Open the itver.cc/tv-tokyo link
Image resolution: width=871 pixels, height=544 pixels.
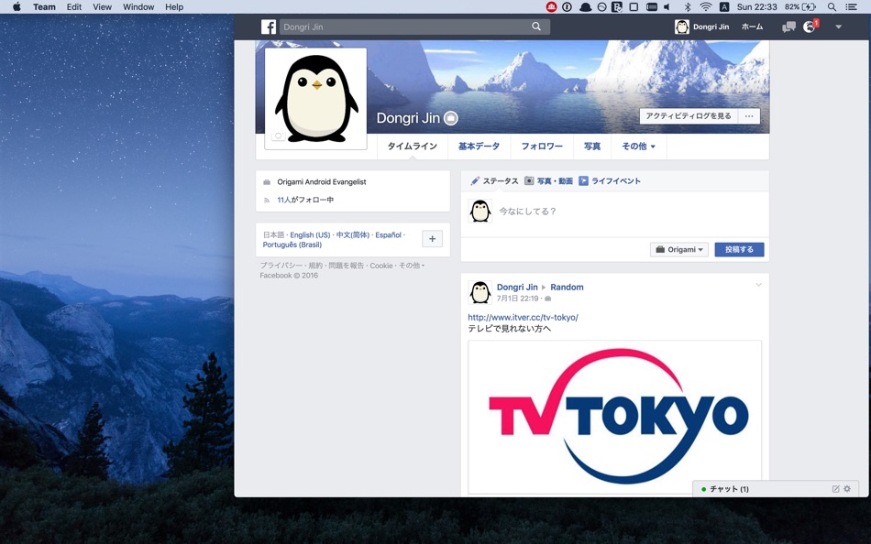pyautogui.click(x=523, y=318)
